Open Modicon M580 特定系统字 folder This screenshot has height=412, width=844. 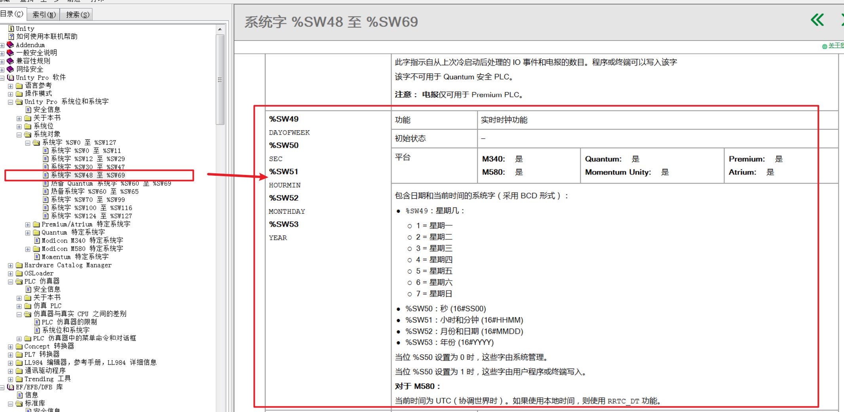click(x=82, y=249)
